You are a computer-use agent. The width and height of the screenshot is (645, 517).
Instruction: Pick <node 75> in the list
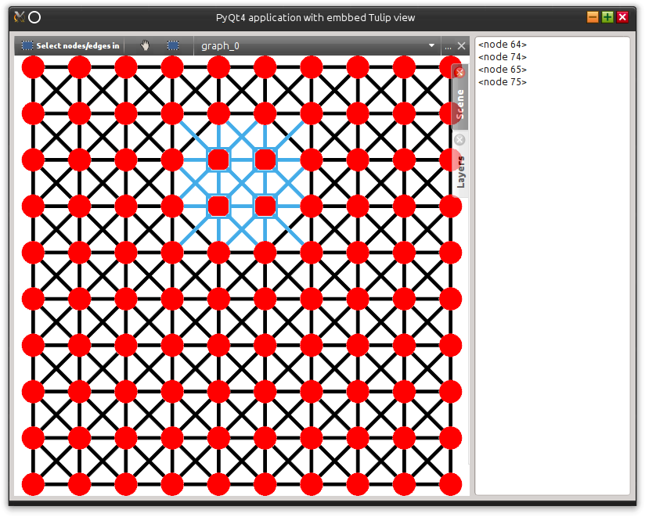pyautogui.click(x=503, y=82)
